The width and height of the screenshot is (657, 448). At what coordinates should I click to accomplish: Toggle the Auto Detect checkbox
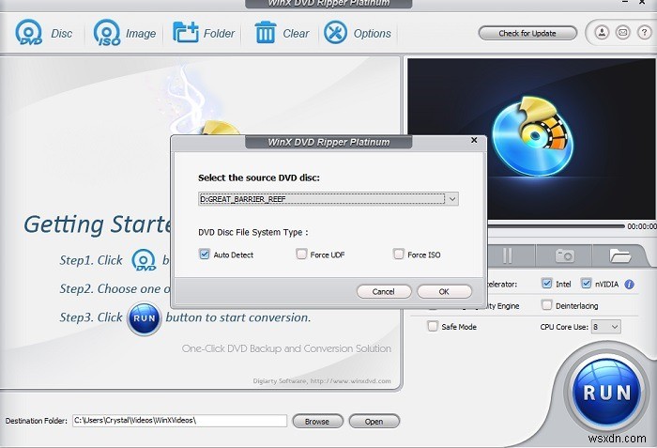[204, 255]
